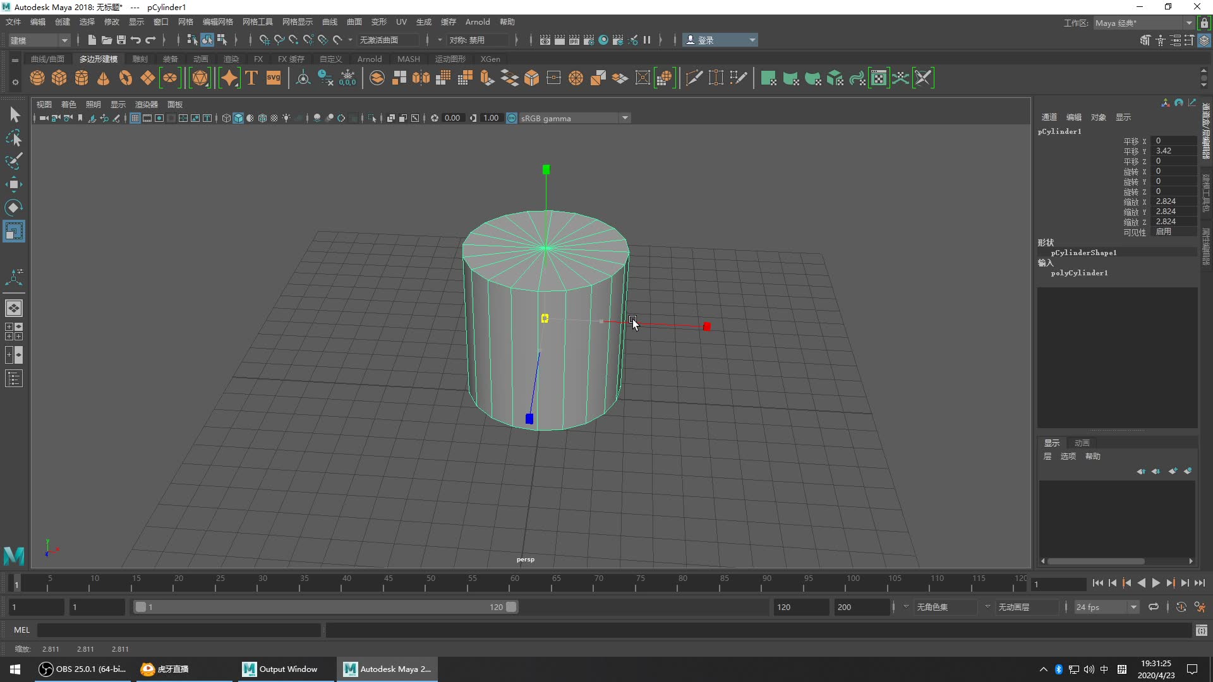Drag the timeline playhead marker
Screen dimensions: 1213x682
(16, 583)
